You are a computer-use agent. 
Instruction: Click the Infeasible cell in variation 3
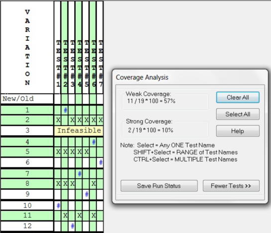79,130
